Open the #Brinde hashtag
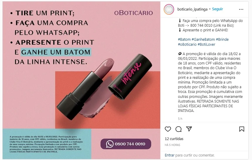This screenshot has height=160, width=252. click(x=222, y=39)
